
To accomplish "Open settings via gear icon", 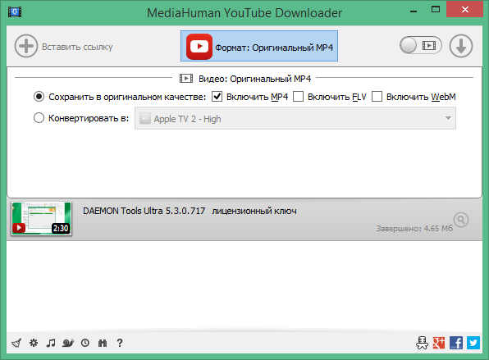I will pos(34,343).
